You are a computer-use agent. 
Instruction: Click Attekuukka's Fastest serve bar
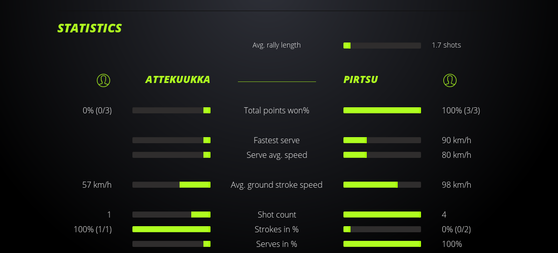(x=171, y=140)
